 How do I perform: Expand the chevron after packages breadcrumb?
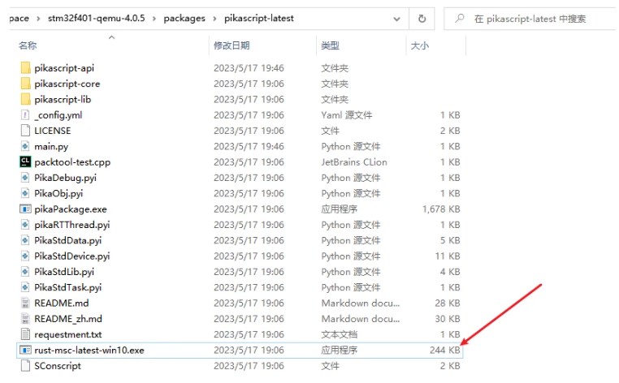pyautogui.click(x=214, y=19)
